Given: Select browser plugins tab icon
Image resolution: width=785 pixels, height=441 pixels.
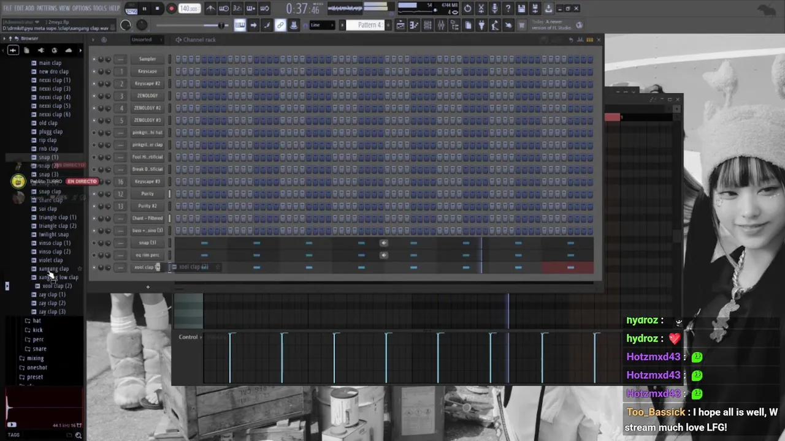Looking at the screenshot, I should (40, 50).
